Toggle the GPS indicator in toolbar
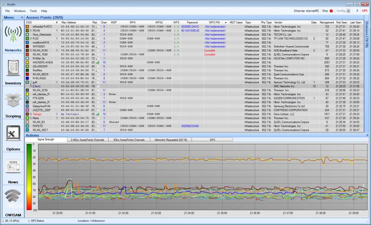The height and width of the screenshot is (225, 371). [x=365, y=11]
